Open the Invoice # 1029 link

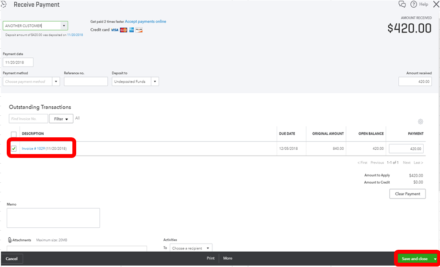click(33, 148)
